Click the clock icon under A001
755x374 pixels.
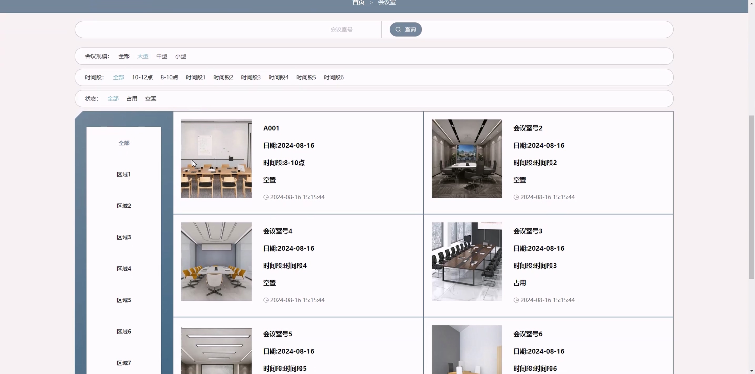(x=266, y=197)
